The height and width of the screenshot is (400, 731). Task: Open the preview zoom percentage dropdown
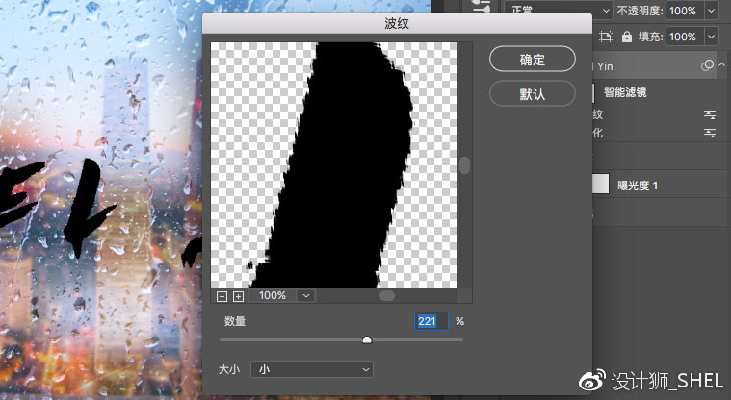point(306,296)
